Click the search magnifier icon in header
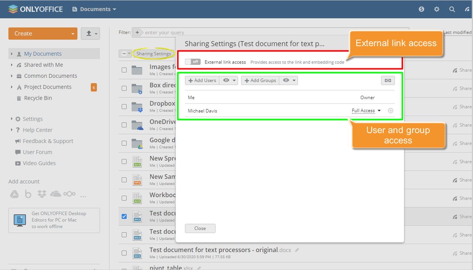 click(452, 9)
